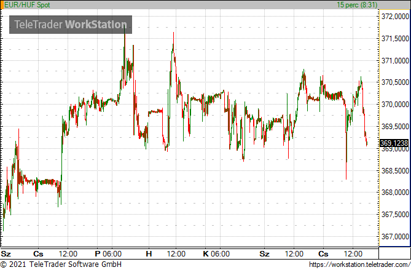The image size is (411, 270).
Task: Click the 371,5000 price axis label
Action: pyautogui.click(x=395, y=39)
